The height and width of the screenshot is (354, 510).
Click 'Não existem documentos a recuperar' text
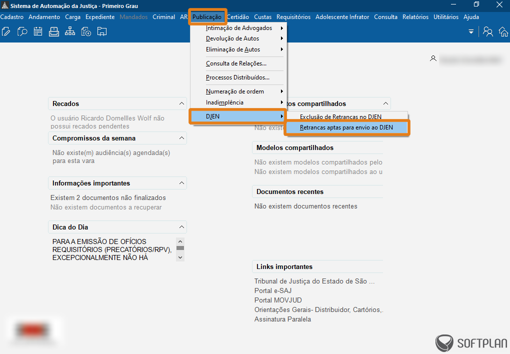[x=106, y=207]
